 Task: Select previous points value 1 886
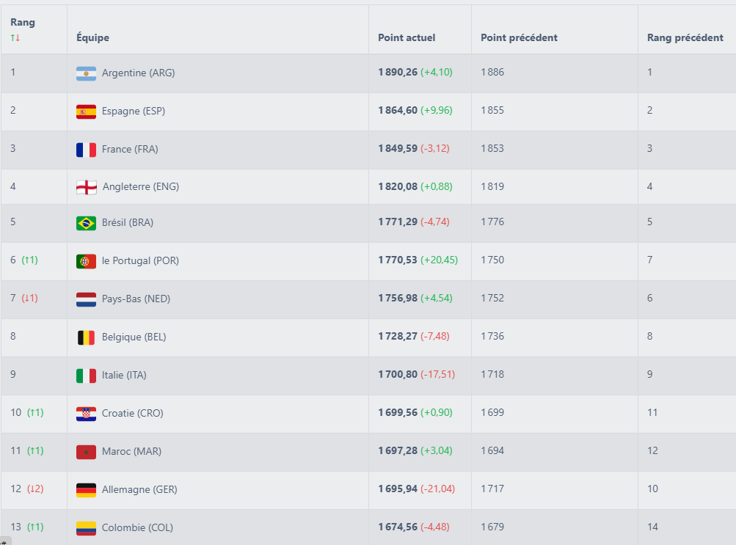492,72
